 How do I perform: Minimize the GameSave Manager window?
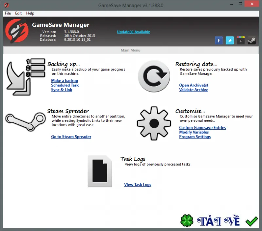232,4
